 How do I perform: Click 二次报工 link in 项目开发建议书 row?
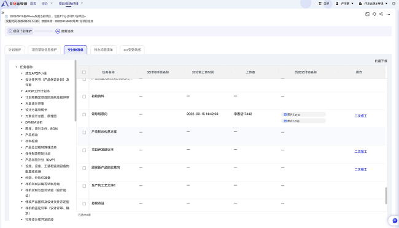[360, 152]
